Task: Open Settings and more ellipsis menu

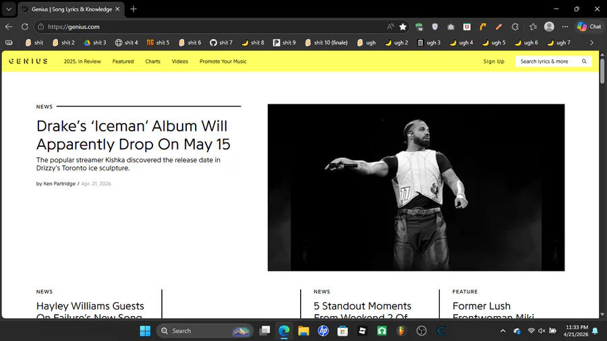Action: point(565,27)
